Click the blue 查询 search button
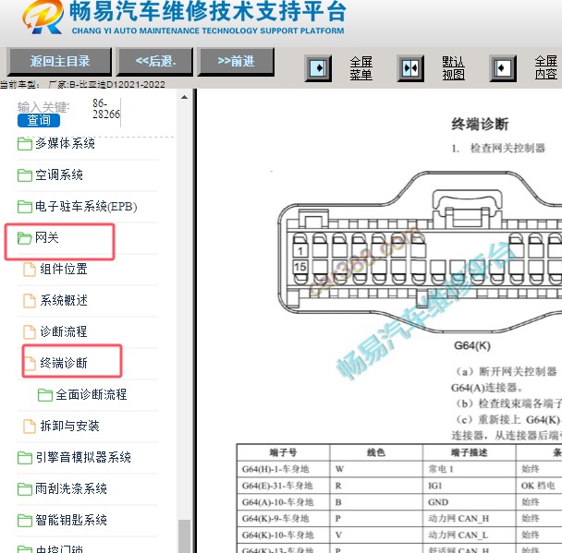Screen dimensions: 562x553 point(39,120)
